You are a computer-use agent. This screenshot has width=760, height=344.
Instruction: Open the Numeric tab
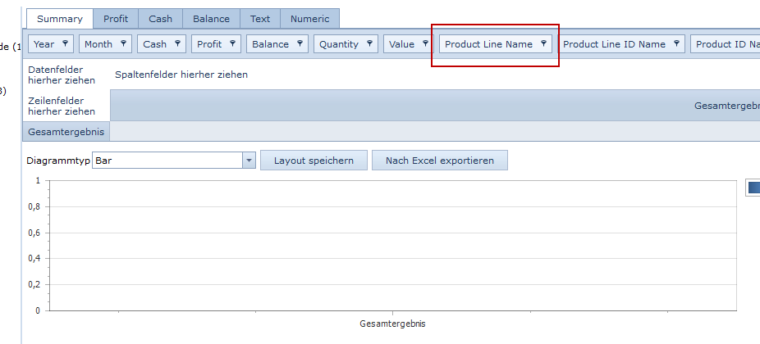(309, 19)
